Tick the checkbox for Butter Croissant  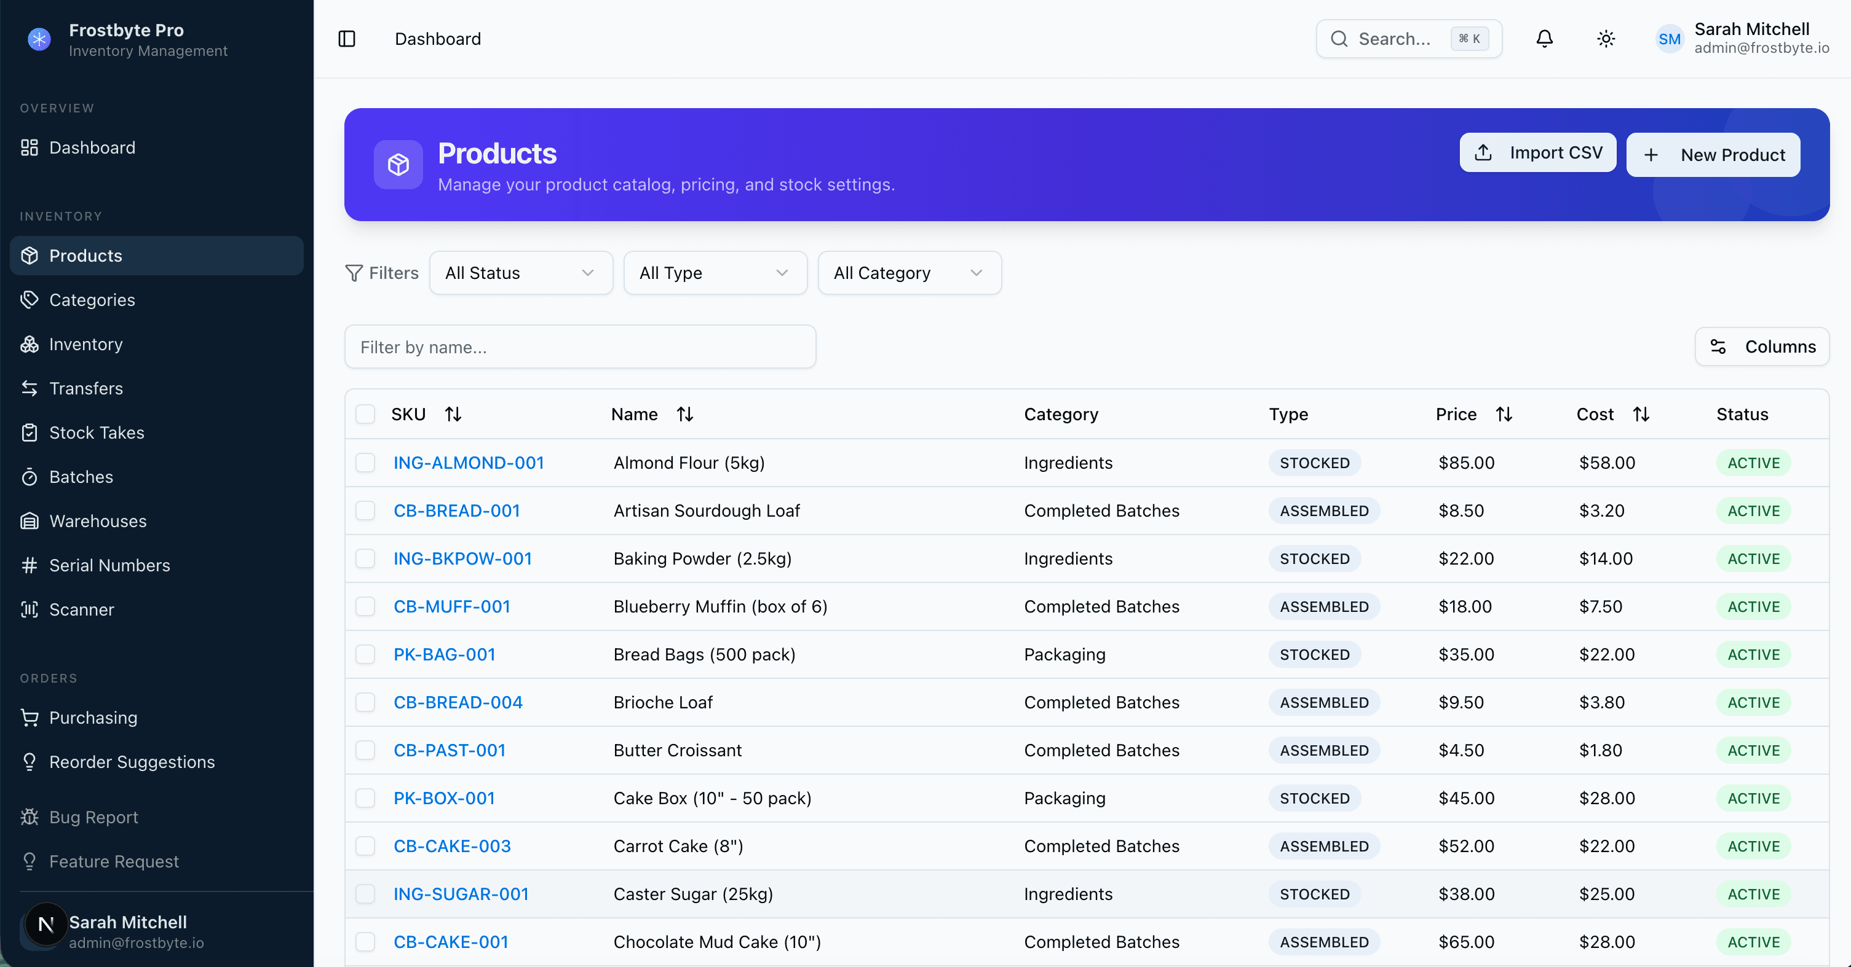[x=366, y=750]
